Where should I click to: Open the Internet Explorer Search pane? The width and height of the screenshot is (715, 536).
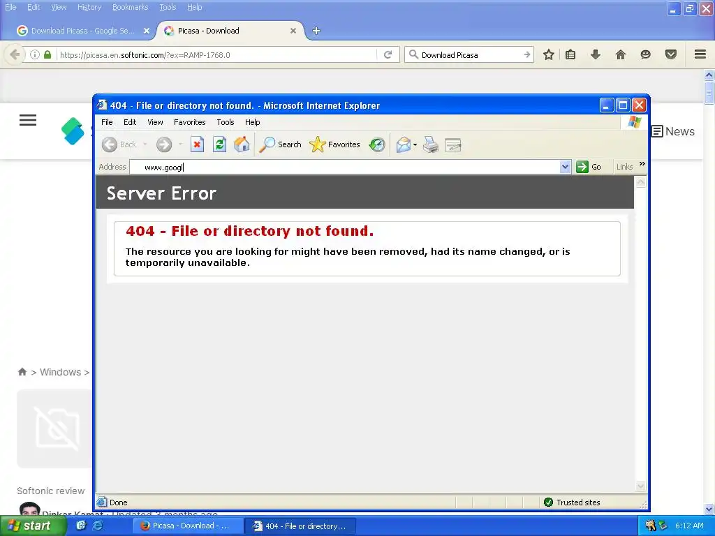pyautogui.click(x=280, y=144)
